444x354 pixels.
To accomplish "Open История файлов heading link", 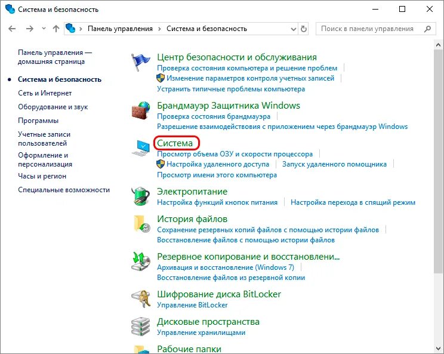I will [192, 219].
